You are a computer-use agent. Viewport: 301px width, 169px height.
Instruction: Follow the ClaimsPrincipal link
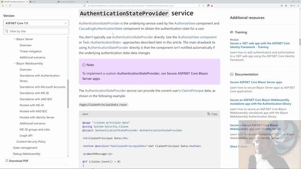192,91
